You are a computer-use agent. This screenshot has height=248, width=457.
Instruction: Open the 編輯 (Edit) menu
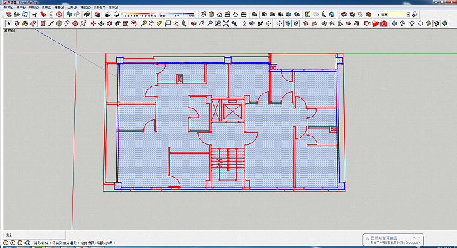click(x=21, y=7)
